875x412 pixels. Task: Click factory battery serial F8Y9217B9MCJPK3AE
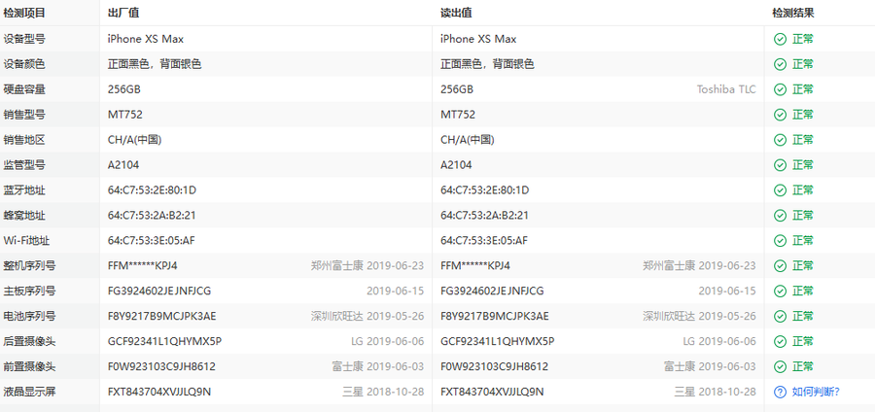161,316
